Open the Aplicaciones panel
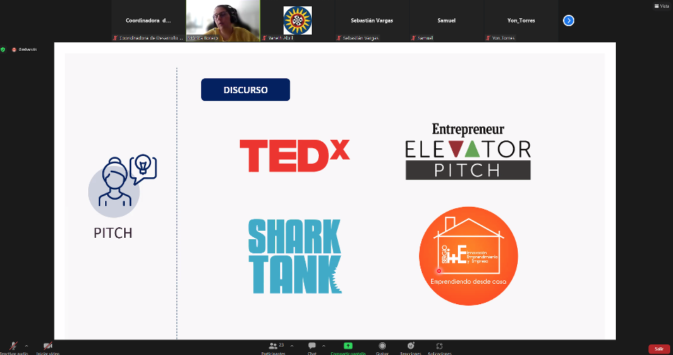The height and width of the screenshot is (355, 673). (439, 346)
